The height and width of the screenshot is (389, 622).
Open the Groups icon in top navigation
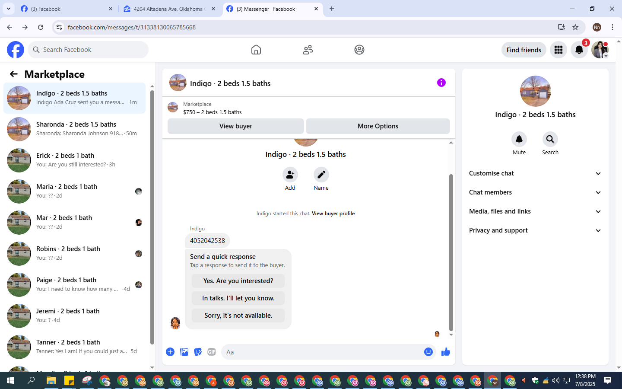click(359, 50)
